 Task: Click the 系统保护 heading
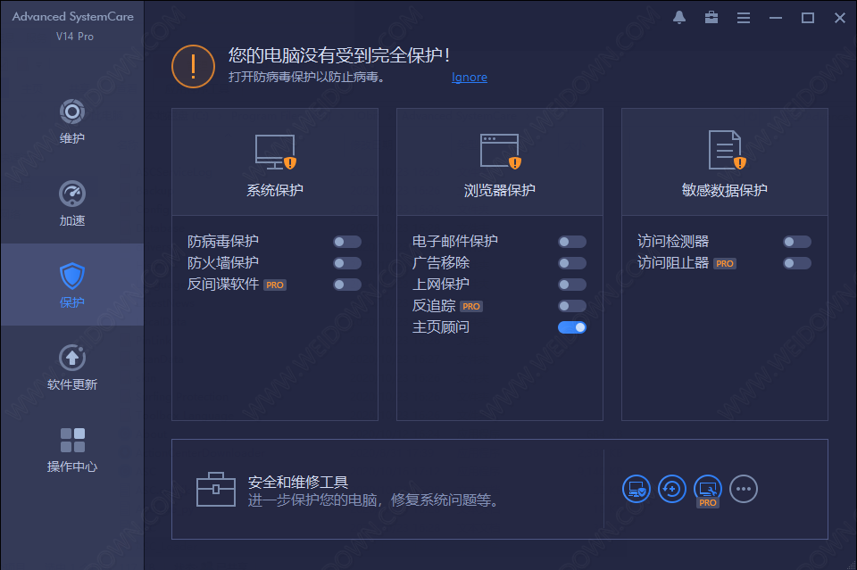(x=275, y=190)
